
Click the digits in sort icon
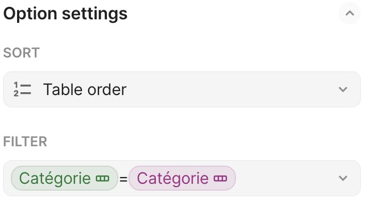pos(16,89)
